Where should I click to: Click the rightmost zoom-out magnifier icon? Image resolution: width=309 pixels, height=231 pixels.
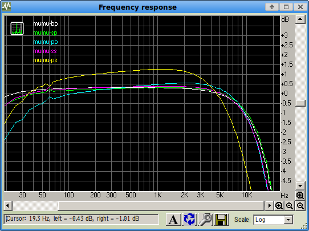[x=300, y=206]
